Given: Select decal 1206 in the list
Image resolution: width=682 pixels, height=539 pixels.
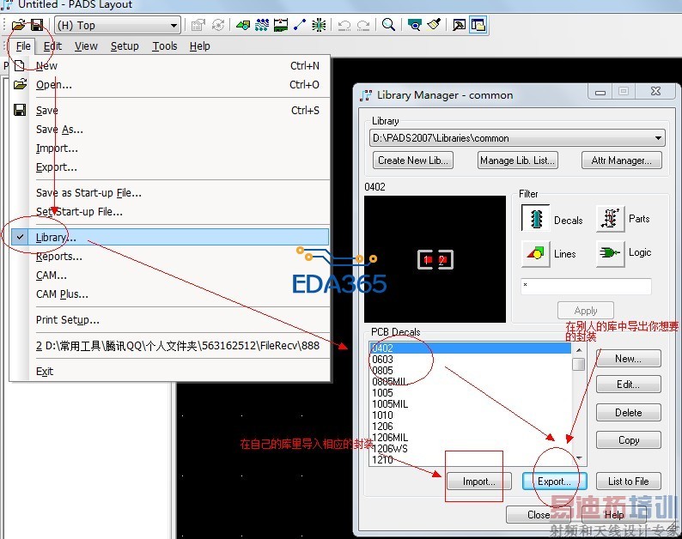Looking at the screenshot, I should click(x=470, y=427).
